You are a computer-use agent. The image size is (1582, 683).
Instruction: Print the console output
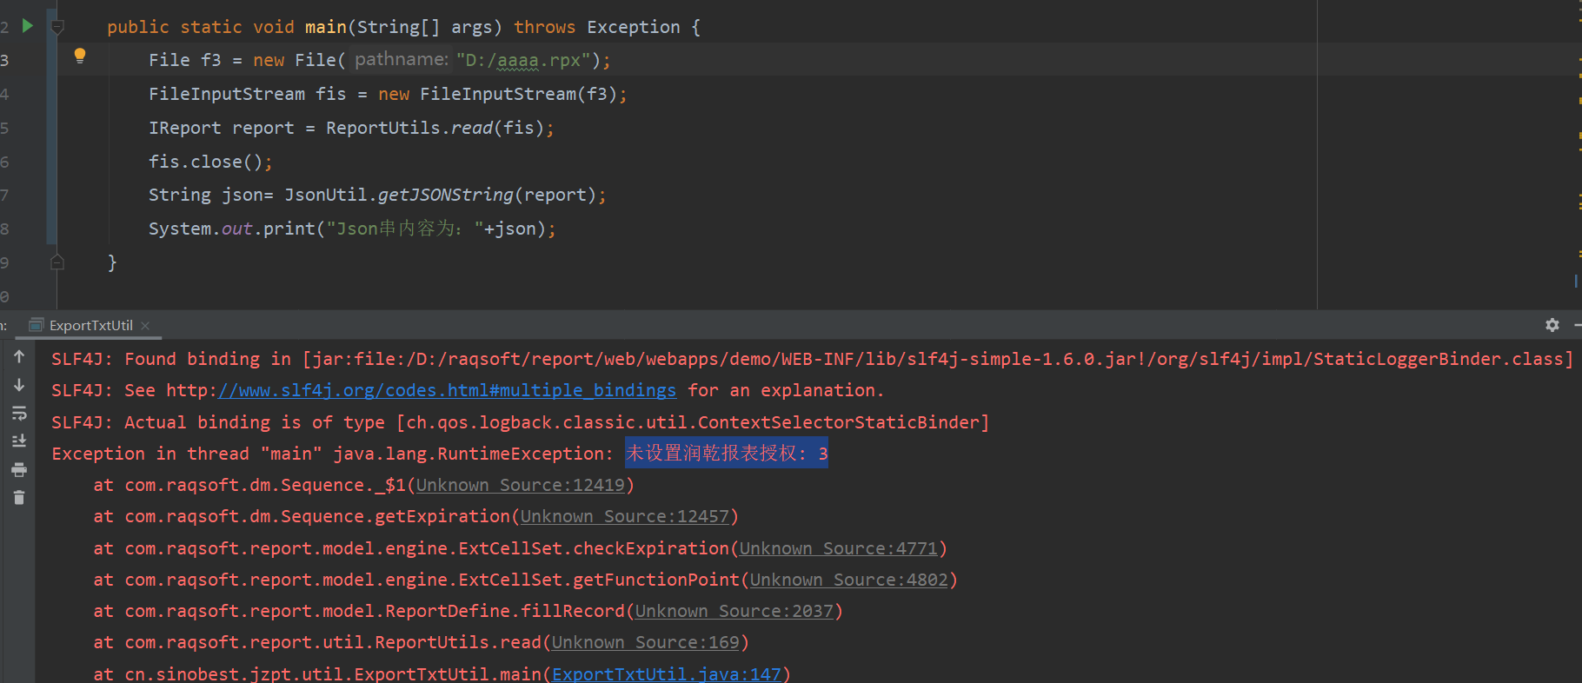point(19,470)
